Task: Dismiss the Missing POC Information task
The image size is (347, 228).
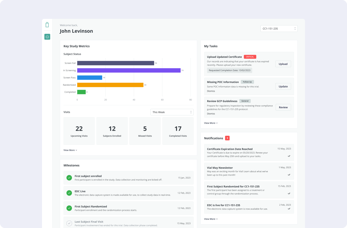Action: 211,91
